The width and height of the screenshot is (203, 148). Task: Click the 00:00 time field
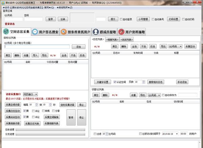click(x=184, y=134)
